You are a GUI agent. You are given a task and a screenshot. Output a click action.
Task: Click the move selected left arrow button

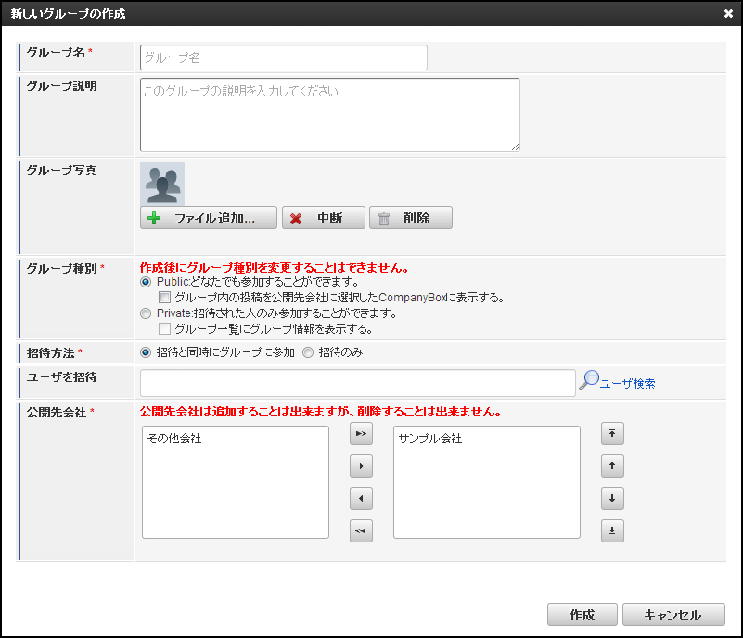[x=361, y=498]
